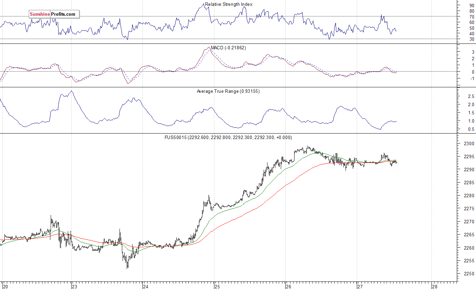Select the MACD (-0.21862) indicator title
The height and width of the screenshot is (289, 476).
(228, 48)
